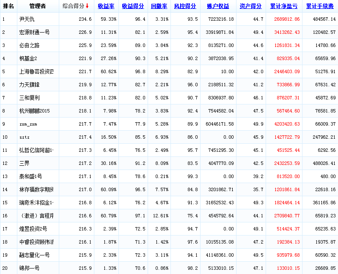338x274 pixels.
Task: Click the 管理者 column header
Action: (x=38, y=6)
